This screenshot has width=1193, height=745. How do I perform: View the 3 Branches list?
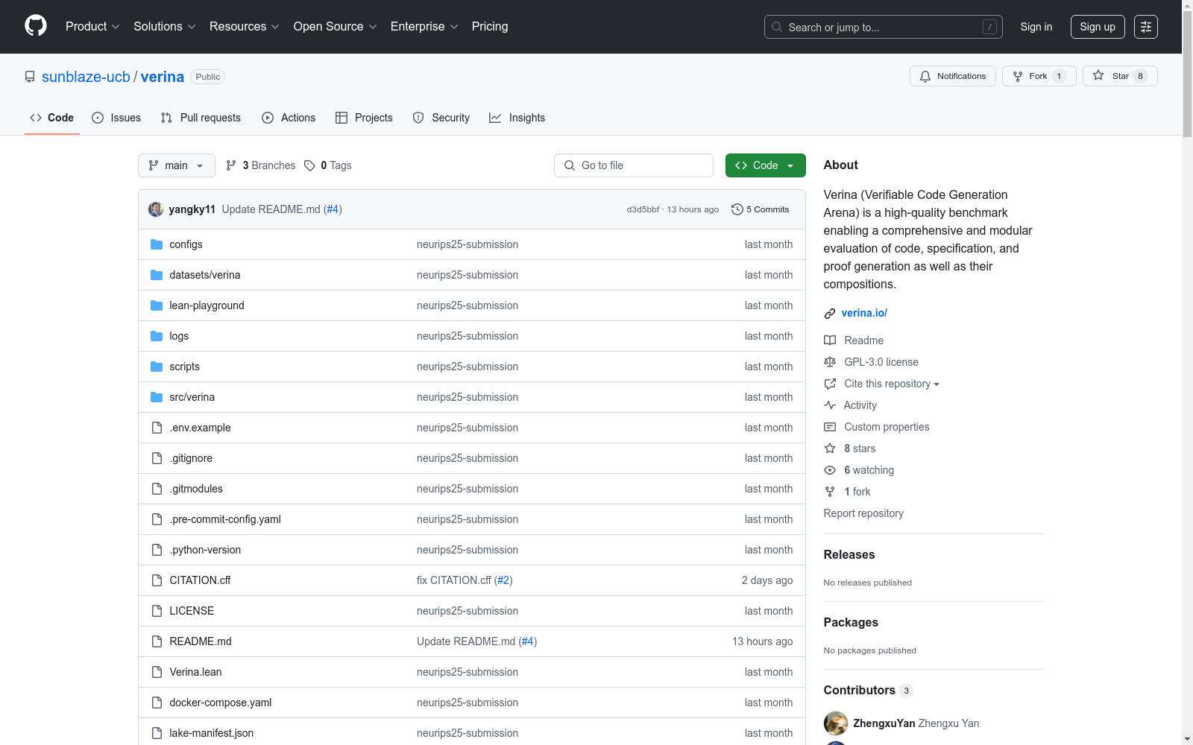click(x=261, y=165)
